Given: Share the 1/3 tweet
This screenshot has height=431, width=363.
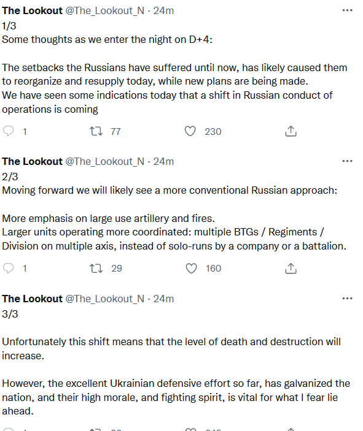Looking at the screenshot, I should click(291, 131).
